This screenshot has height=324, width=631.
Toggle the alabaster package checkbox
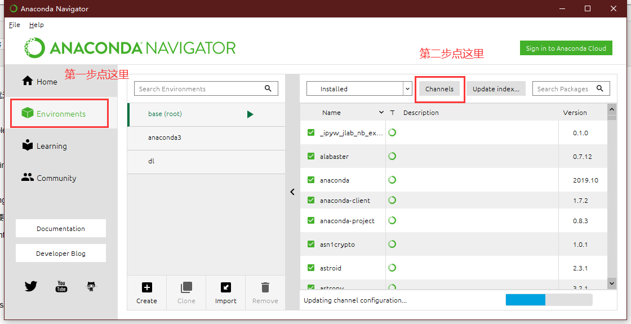click(x=310, y=156)
